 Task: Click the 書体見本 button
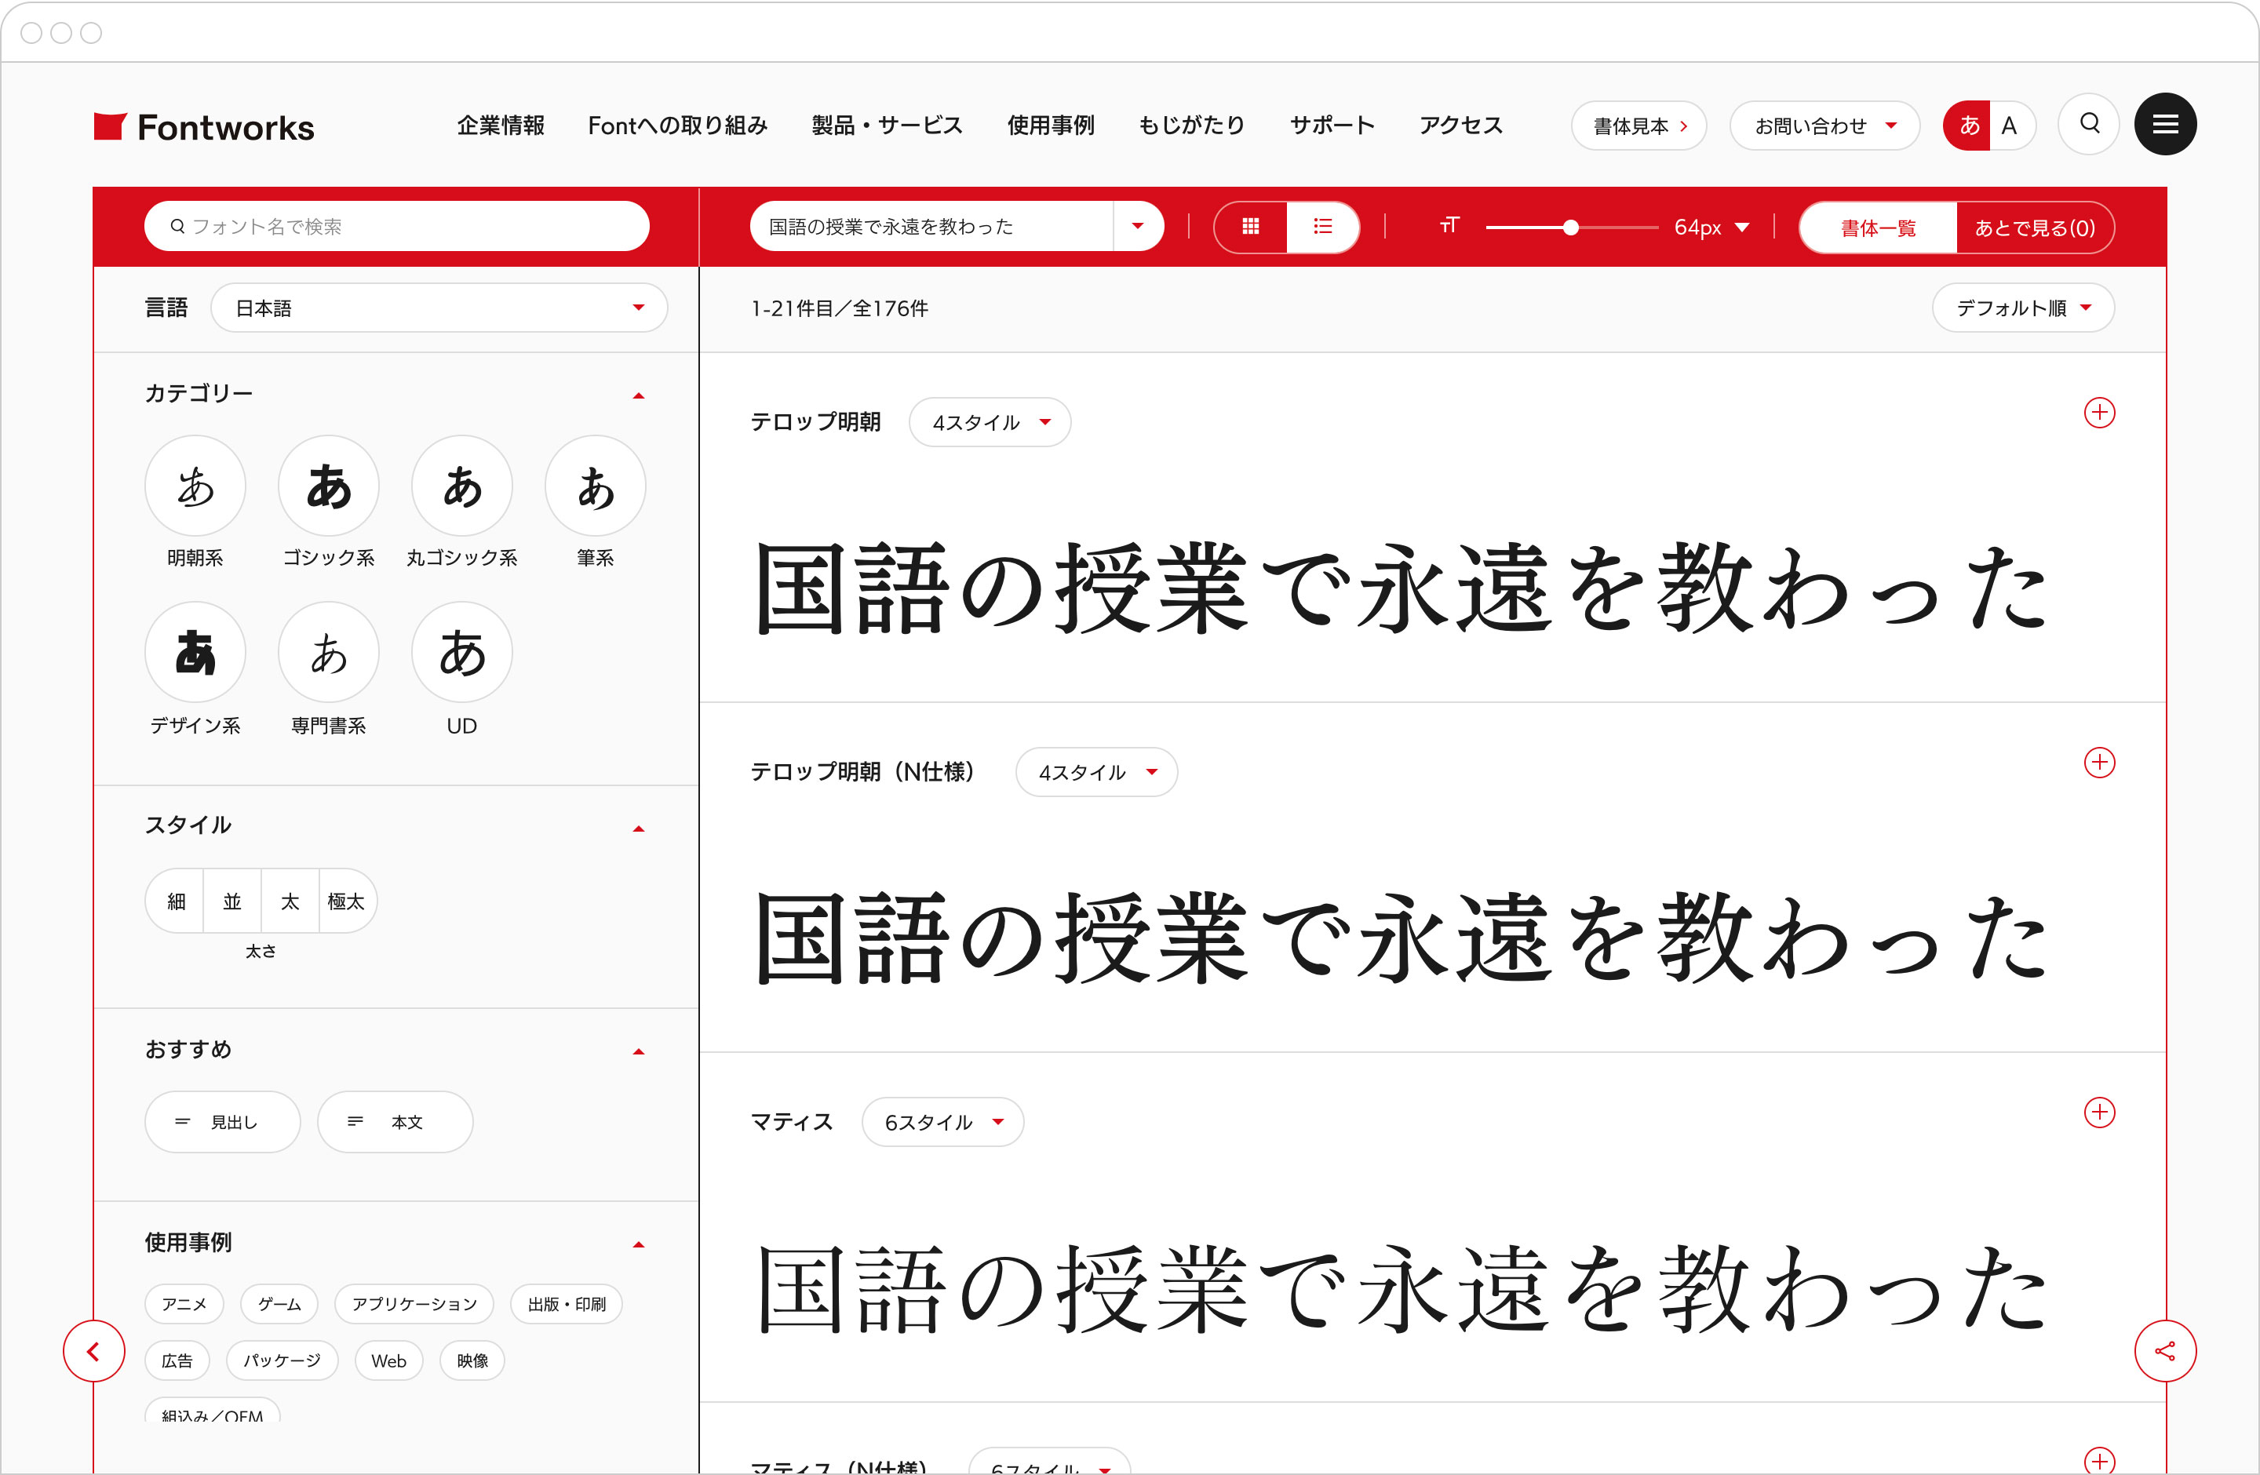(1638, 124)
